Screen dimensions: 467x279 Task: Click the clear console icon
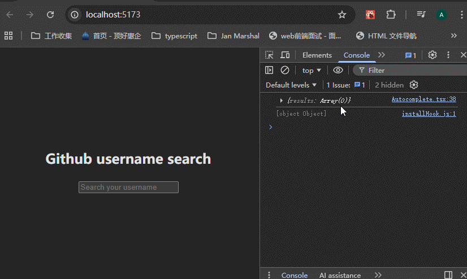285,70
